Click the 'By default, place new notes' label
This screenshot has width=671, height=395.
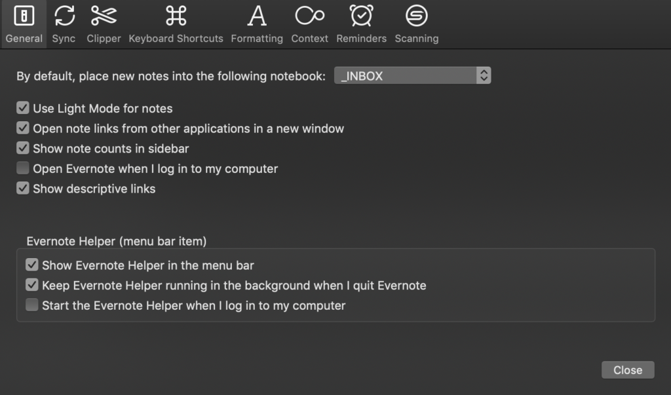pyautogui.click(x=171, y=76)
